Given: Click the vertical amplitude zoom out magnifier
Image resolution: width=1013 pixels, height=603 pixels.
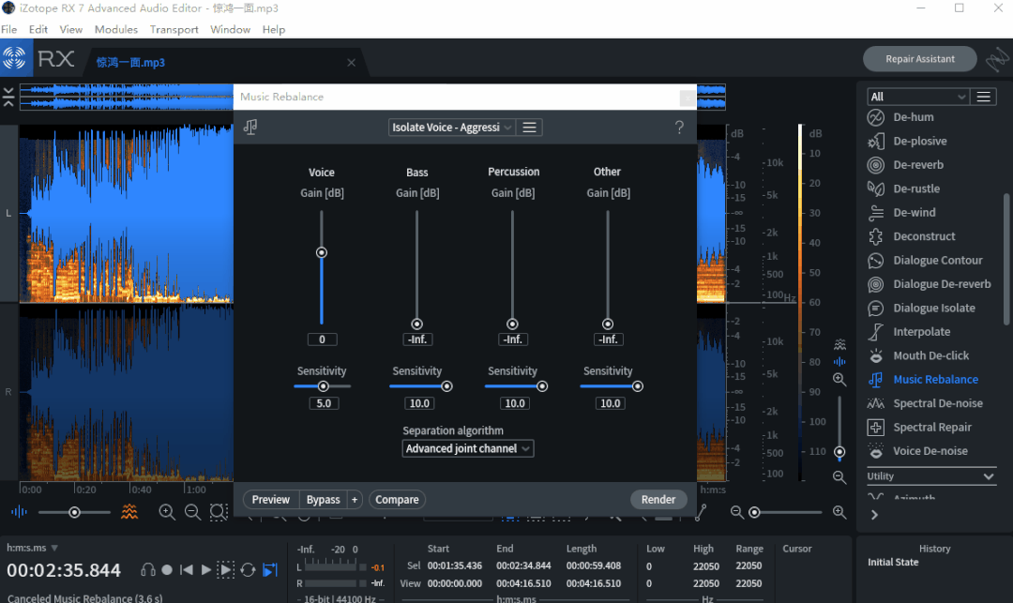Looking at the screenshot, I should [x=839, y=477].
